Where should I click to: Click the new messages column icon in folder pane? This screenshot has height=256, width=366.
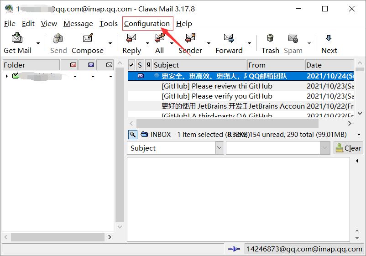pyautogui.click(x=73, y=65)
